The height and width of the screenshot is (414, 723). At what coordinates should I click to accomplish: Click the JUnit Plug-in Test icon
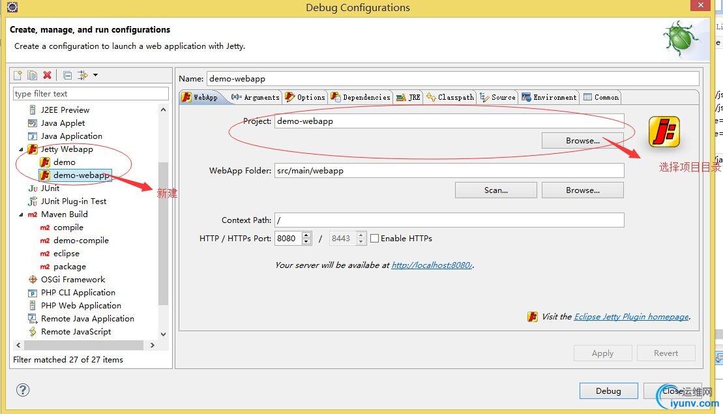coord(33,201)
